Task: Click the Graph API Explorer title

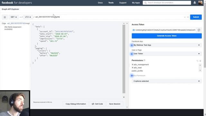Action: tap(10, 9)
